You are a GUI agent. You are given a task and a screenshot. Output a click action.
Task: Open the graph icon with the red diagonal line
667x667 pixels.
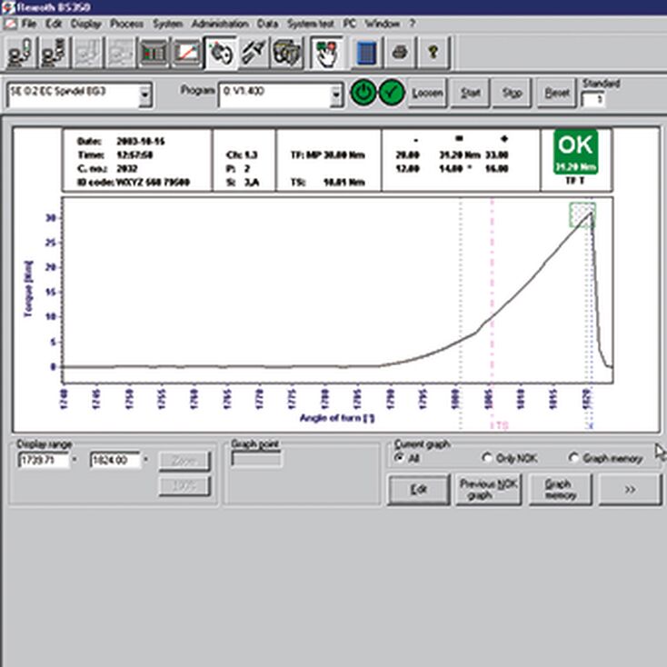coord(186,53)
